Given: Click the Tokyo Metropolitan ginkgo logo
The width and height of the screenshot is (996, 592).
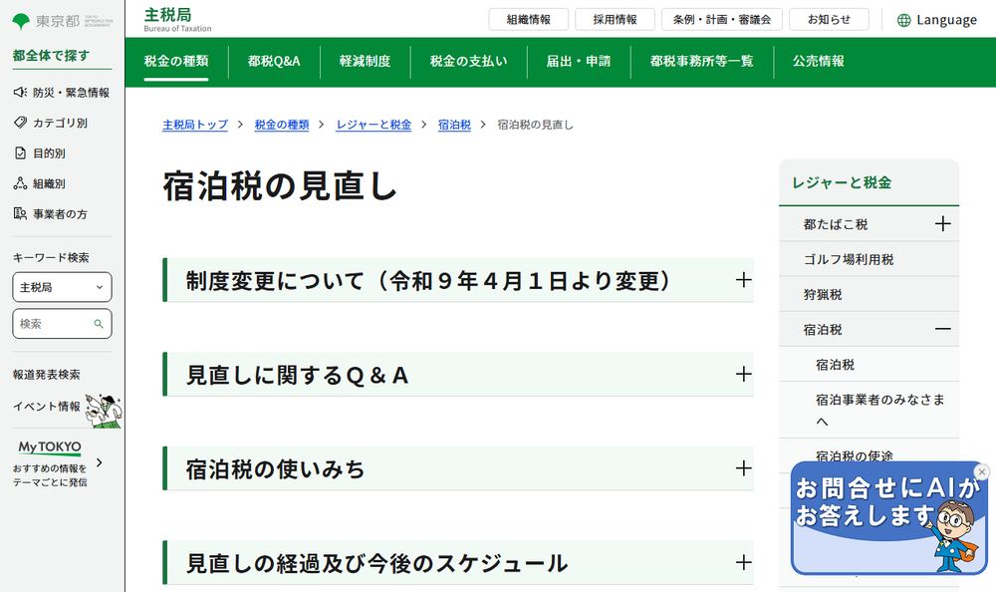Looking at the screenshot, I should tap(21, 21).
